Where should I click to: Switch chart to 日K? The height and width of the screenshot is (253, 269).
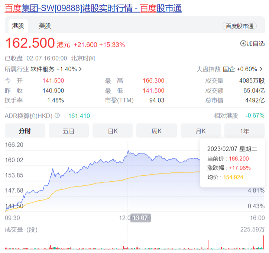113,131
